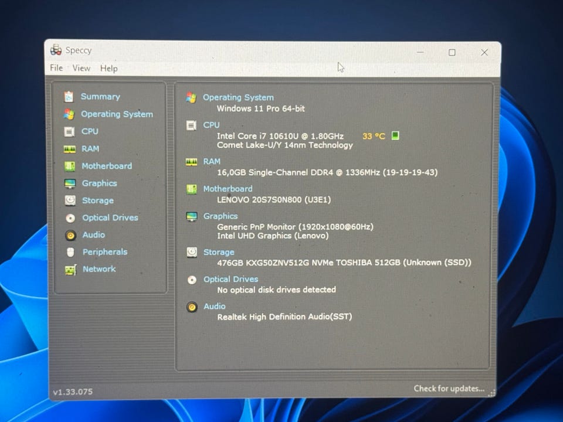563x422 pixels.
Task: Click the Graphics heading link in summary
Action: click(x=221, y=216)
